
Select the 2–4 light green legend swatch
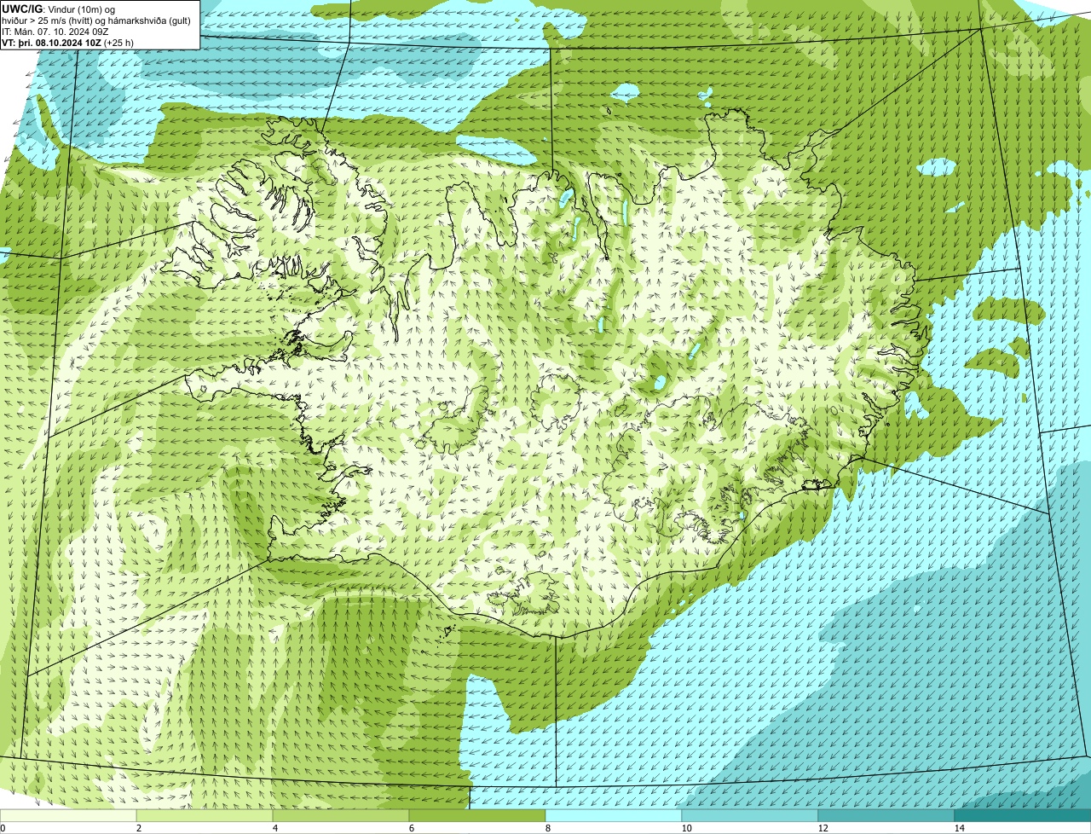click(205, 816)
